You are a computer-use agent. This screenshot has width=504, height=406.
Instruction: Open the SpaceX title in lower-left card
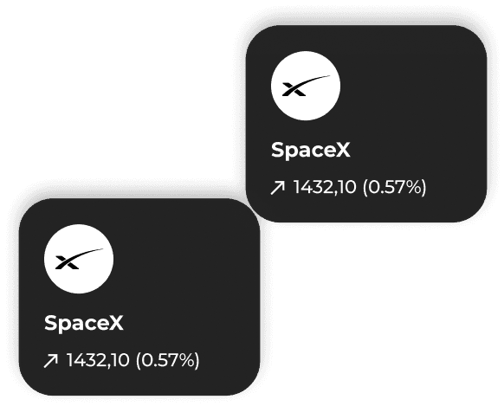tap(84, 323)
